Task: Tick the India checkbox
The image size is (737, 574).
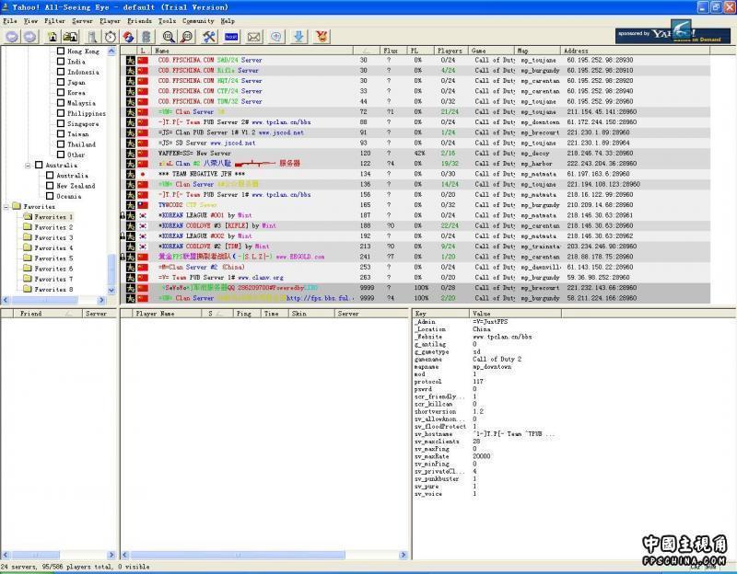Action: click(61, 62)
